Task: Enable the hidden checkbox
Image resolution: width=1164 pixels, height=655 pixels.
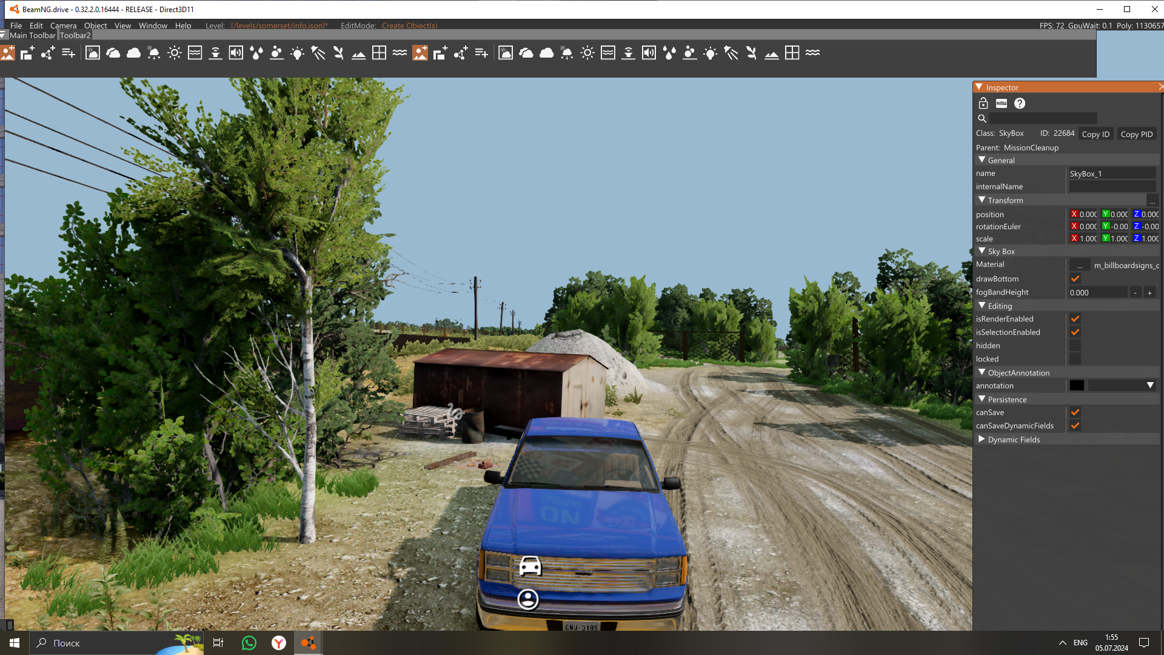Action: click(1075, 346)
